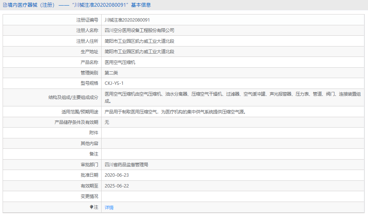
Task: Select registration number 川械注准20202080091 in the table
Action: 127,20
